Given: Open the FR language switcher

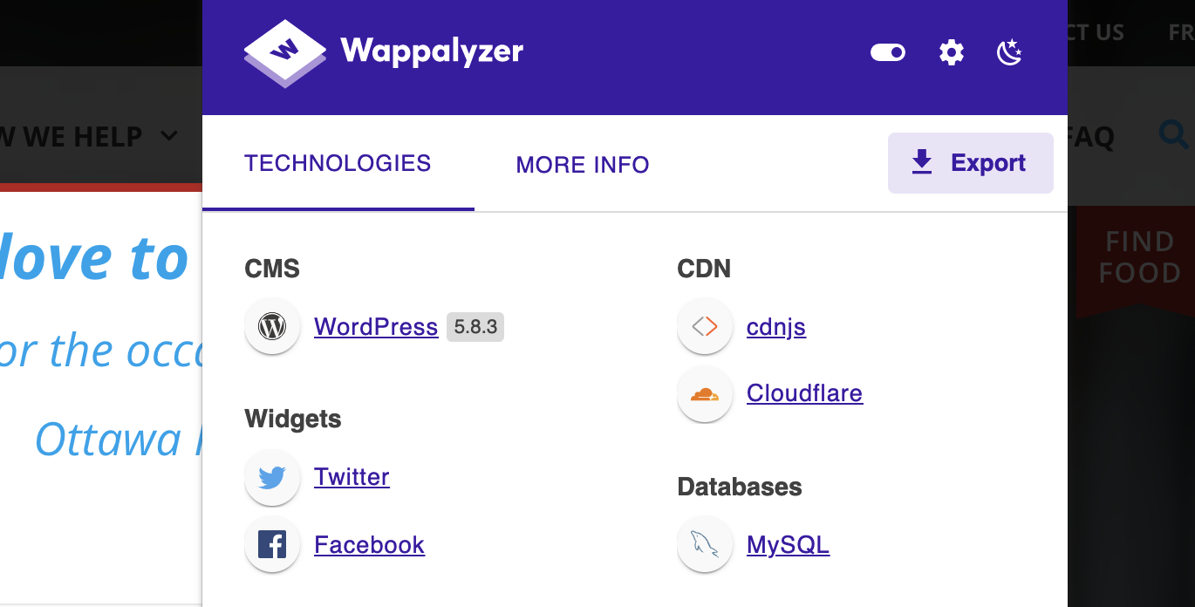Looking at the screenshot, I should coord(1183,32).
